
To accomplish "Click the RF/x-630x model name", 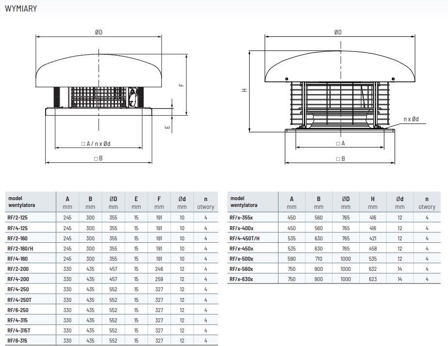I will 241,279.
